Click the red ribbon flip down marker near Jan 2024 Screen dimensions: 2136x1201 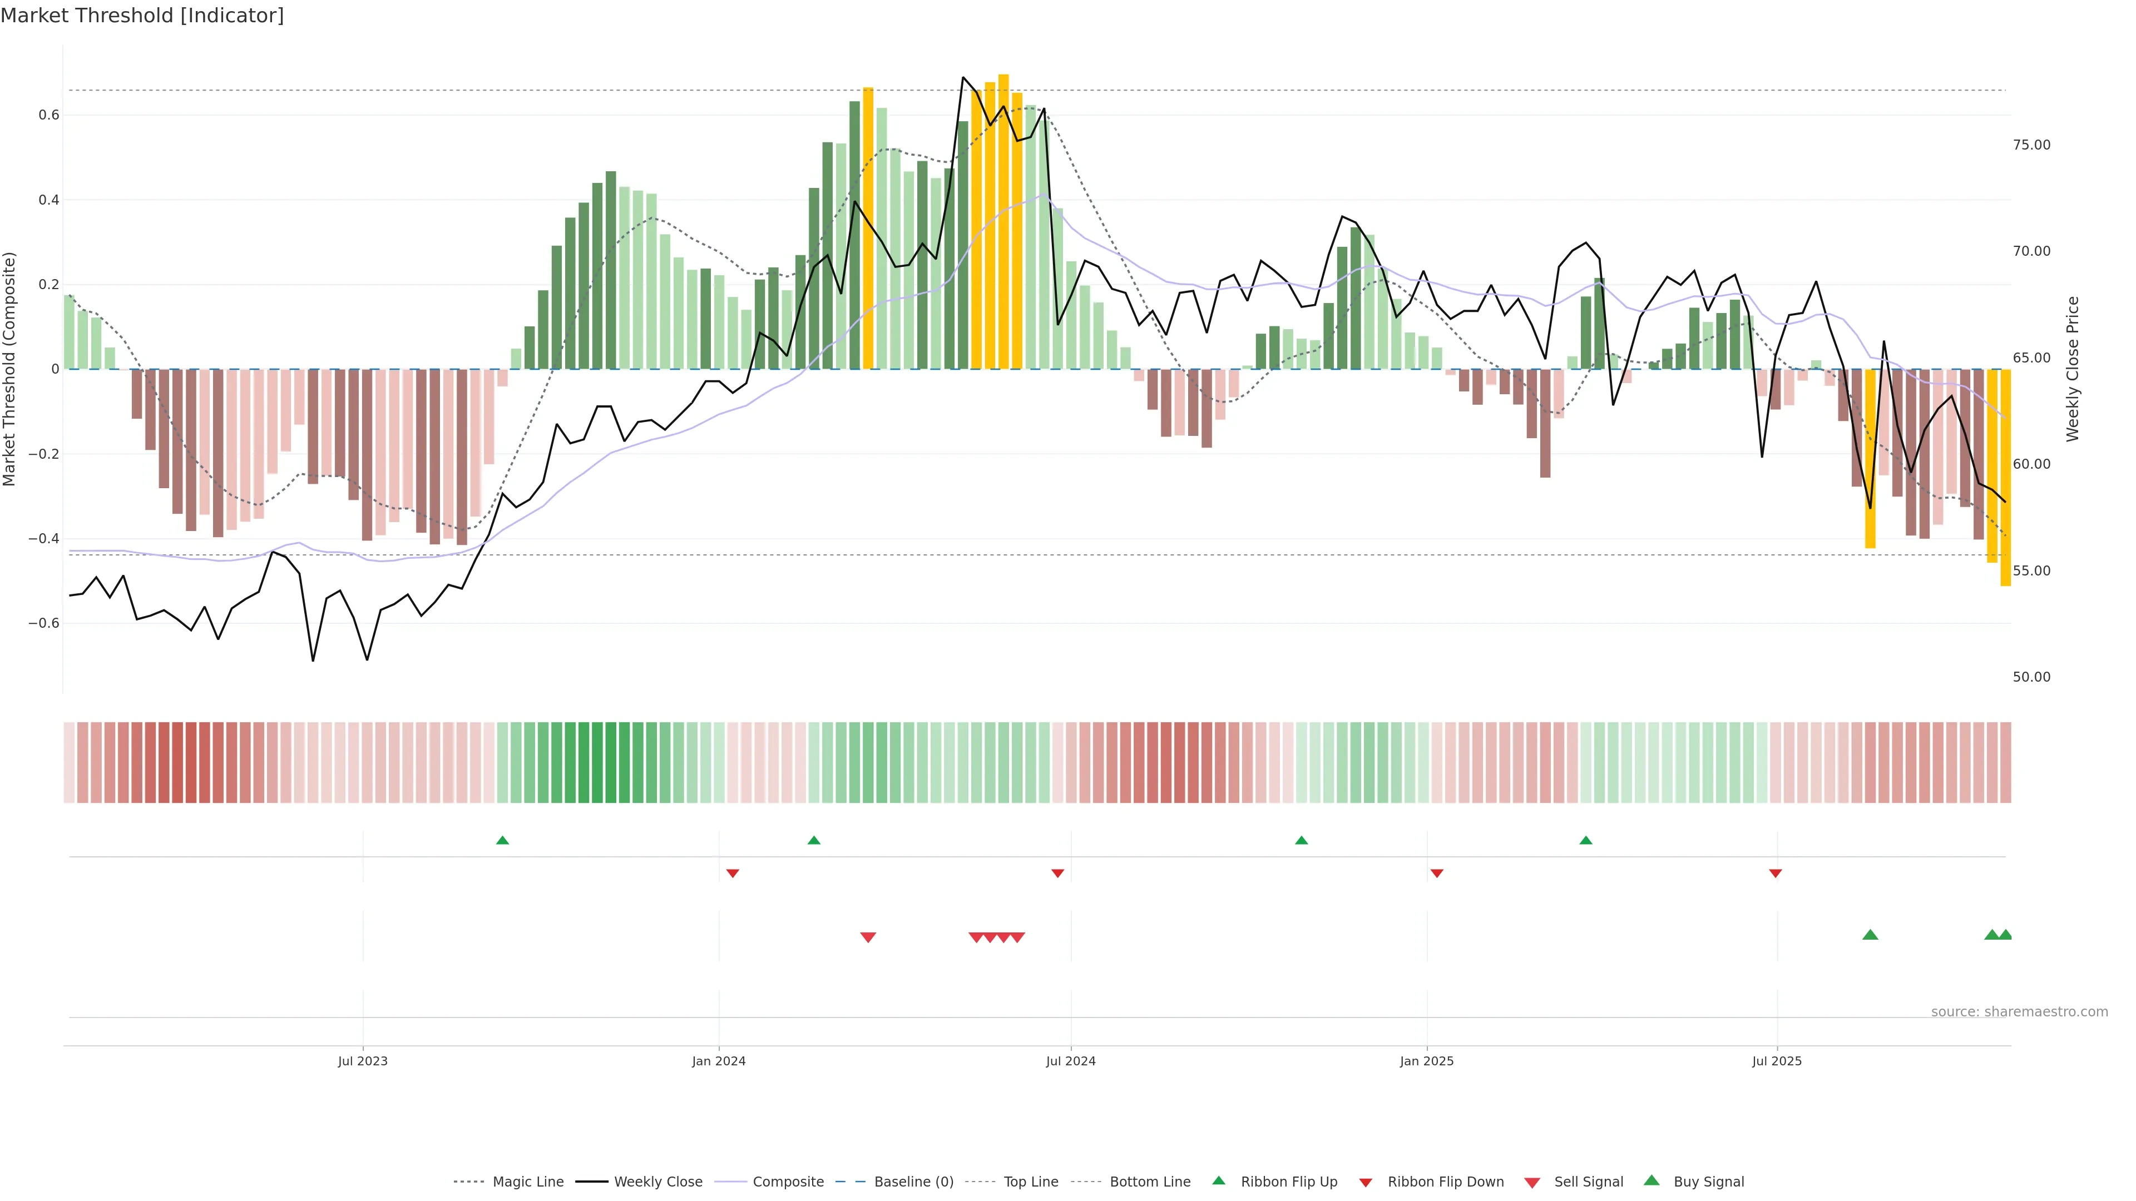732,873
